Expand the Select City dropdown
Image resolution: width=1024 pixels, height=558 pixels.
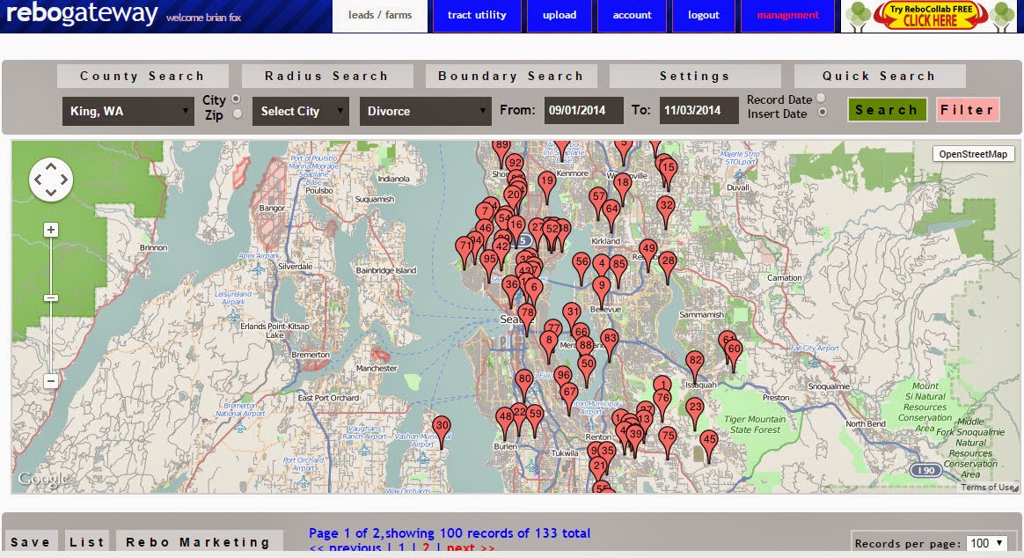pyautogui.click(x=301, y=111)
